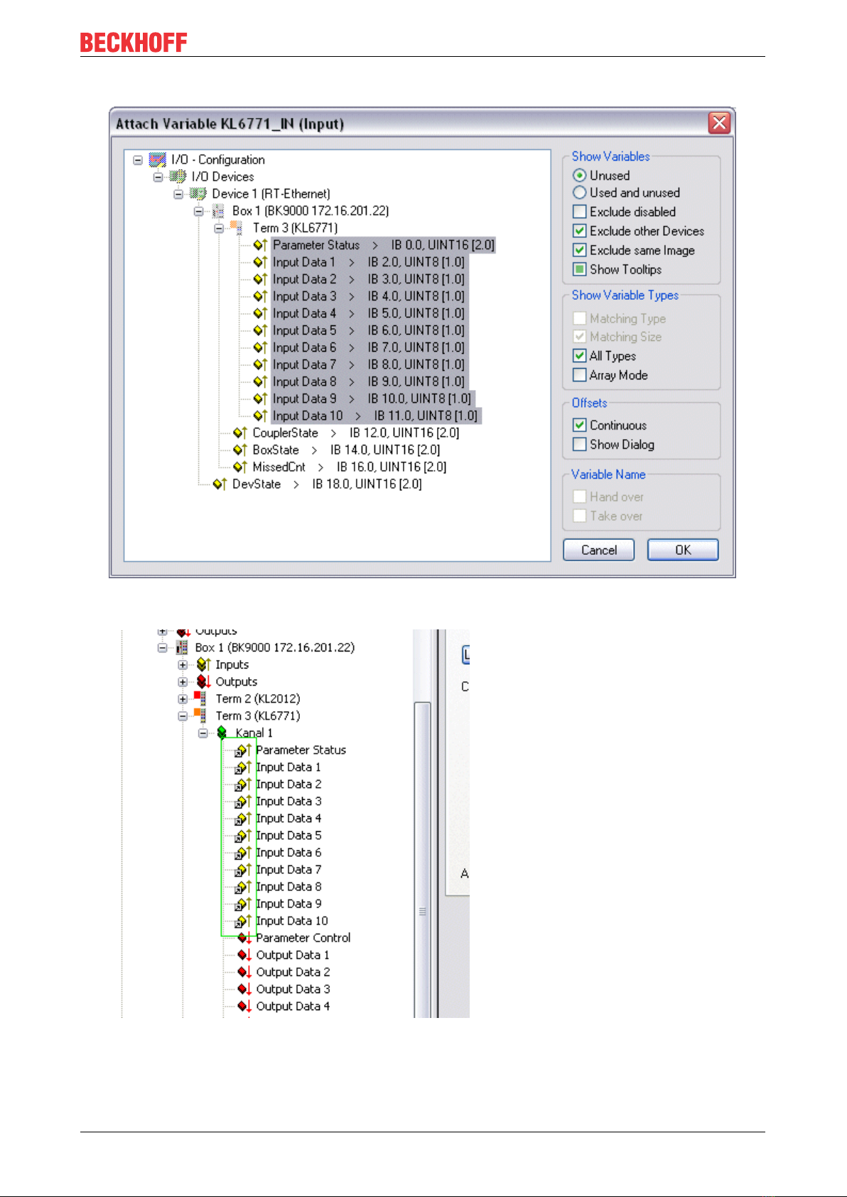Toggle the Show Tooltips checkbox
Viewport: 847px width, 1197px height.
pos(580,269)
